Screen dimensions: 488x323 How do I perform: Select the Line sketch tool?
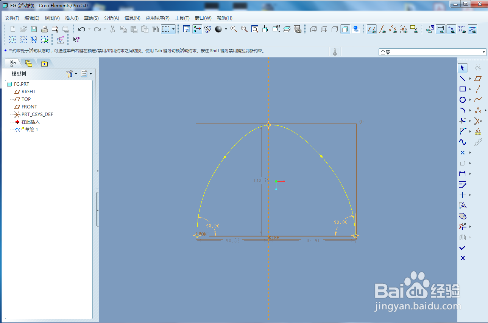(x=462, y=79)
